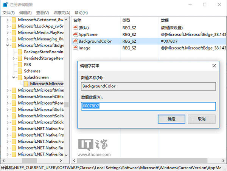
Task: Click the value pane horizontal scroll left arrow
Action: 74,160
